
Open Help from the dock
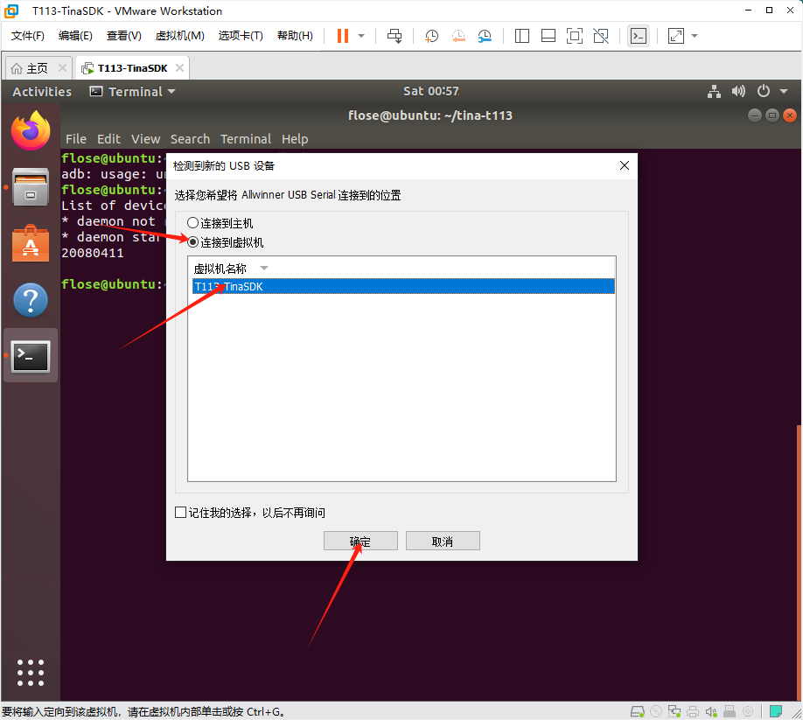[x=31, y=300]
